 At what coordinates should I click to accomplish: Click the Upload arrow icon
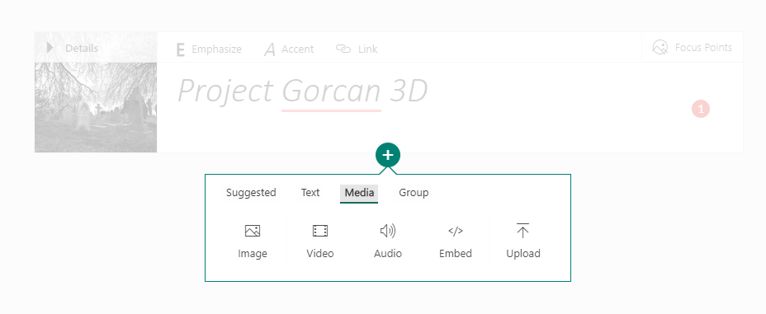point(522,231)
